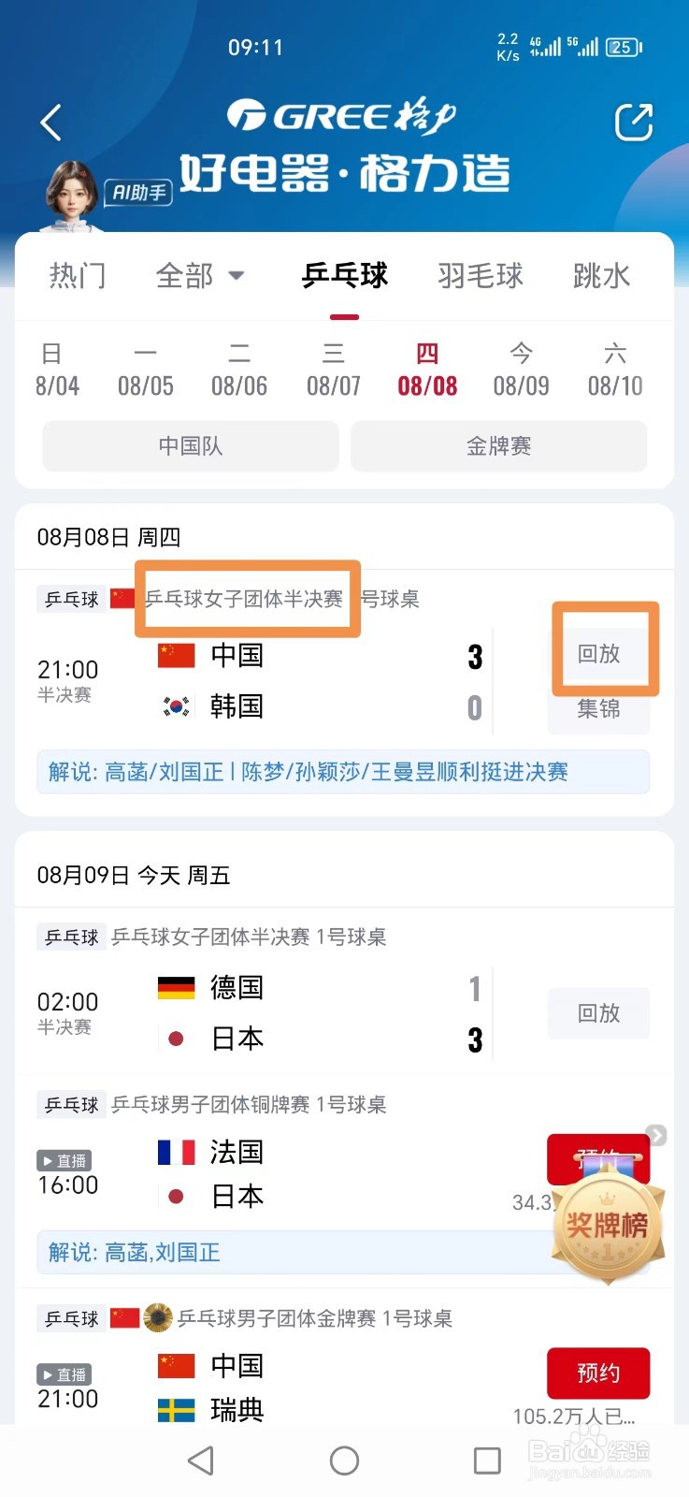The height and width of the screenshot is (1497, 689).
Task: Expand the 全部 sports dropdown
Action: point(200,276)
